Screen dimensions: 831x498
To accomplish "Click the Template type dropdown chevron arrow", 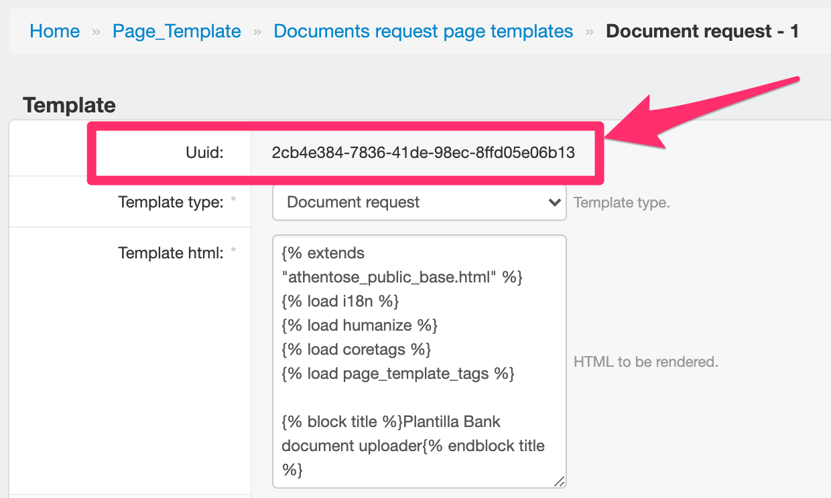I will tap(554, 202).
